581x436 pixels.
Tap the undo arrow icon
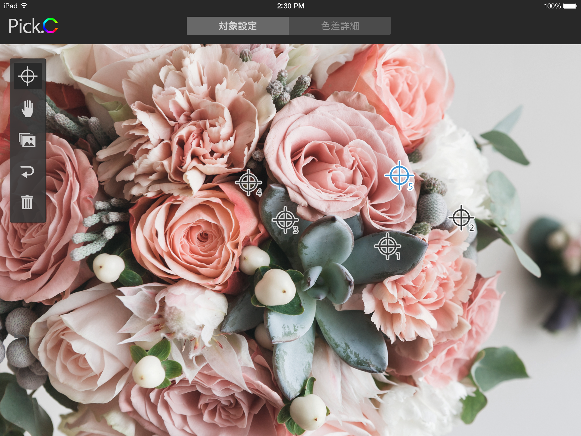(x=28, y=171)
